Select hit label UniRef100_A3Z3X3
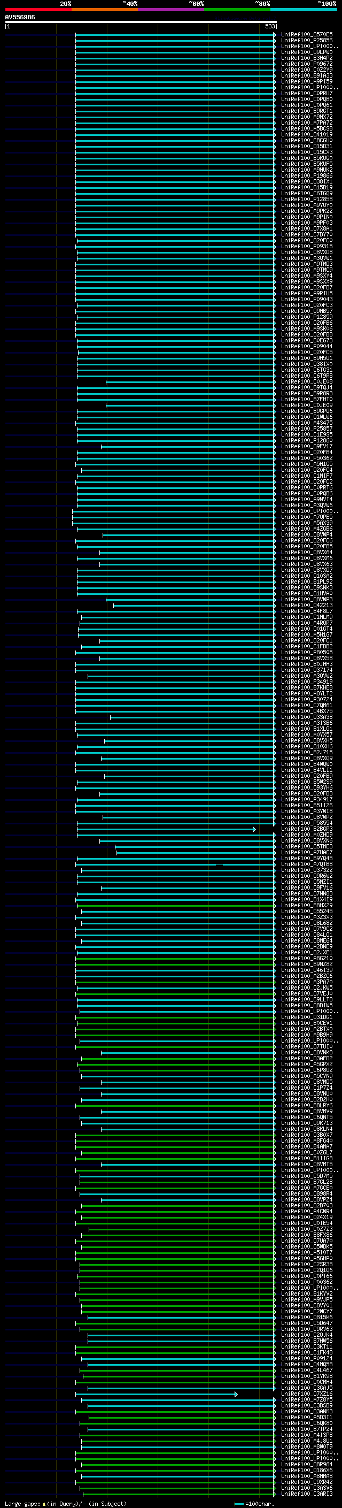The image size is (342, 1508). pos(307,917)
